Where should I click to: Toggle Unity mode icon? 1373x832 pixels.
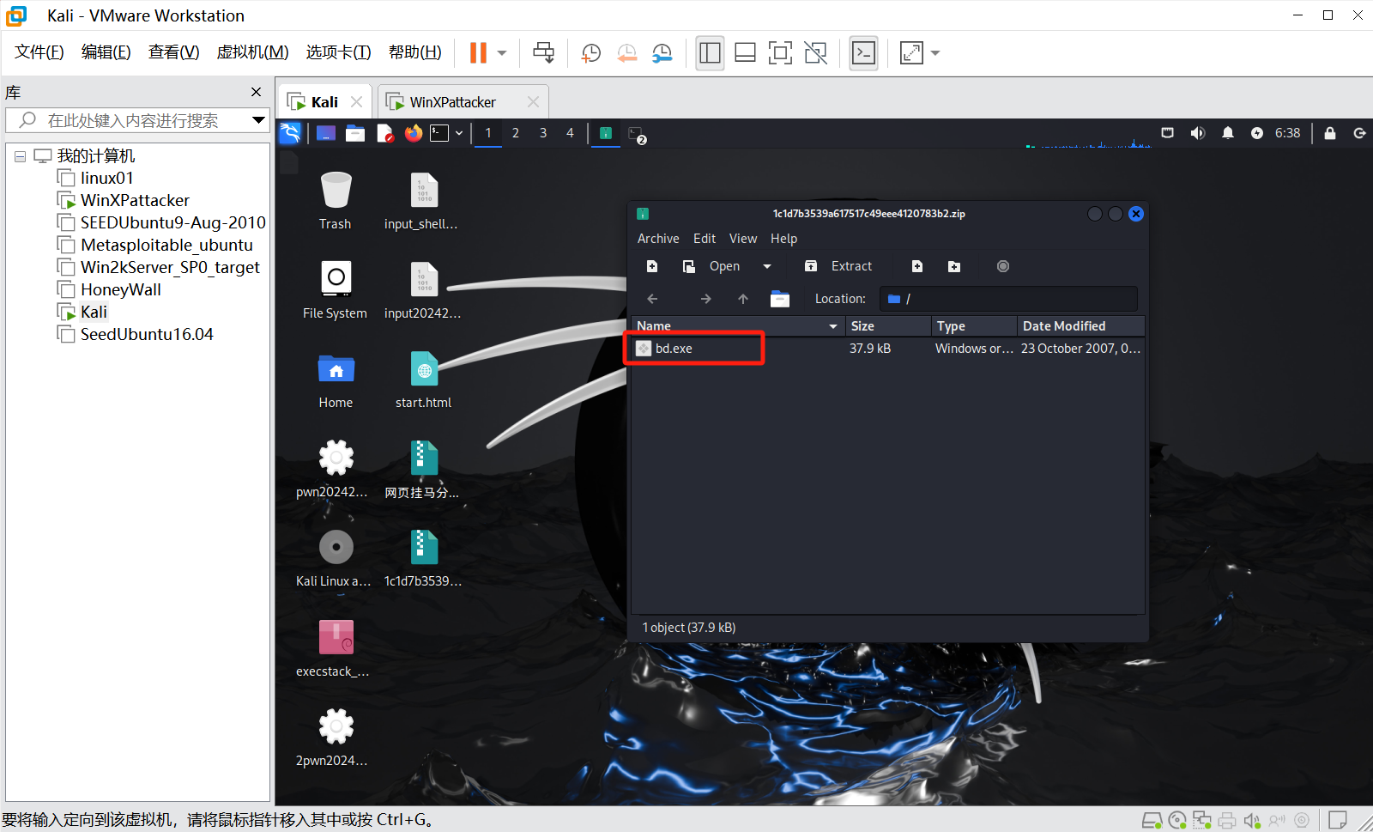[816, 53]
